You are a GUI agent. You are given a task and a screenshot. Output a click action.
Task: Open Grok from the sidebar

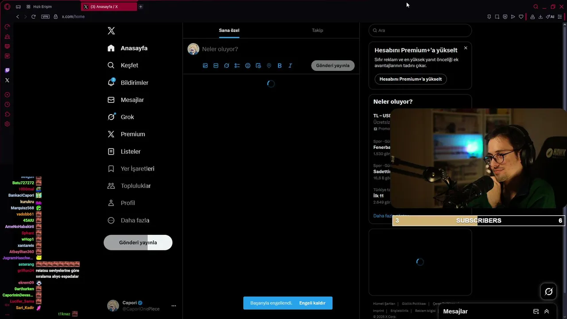121,117
